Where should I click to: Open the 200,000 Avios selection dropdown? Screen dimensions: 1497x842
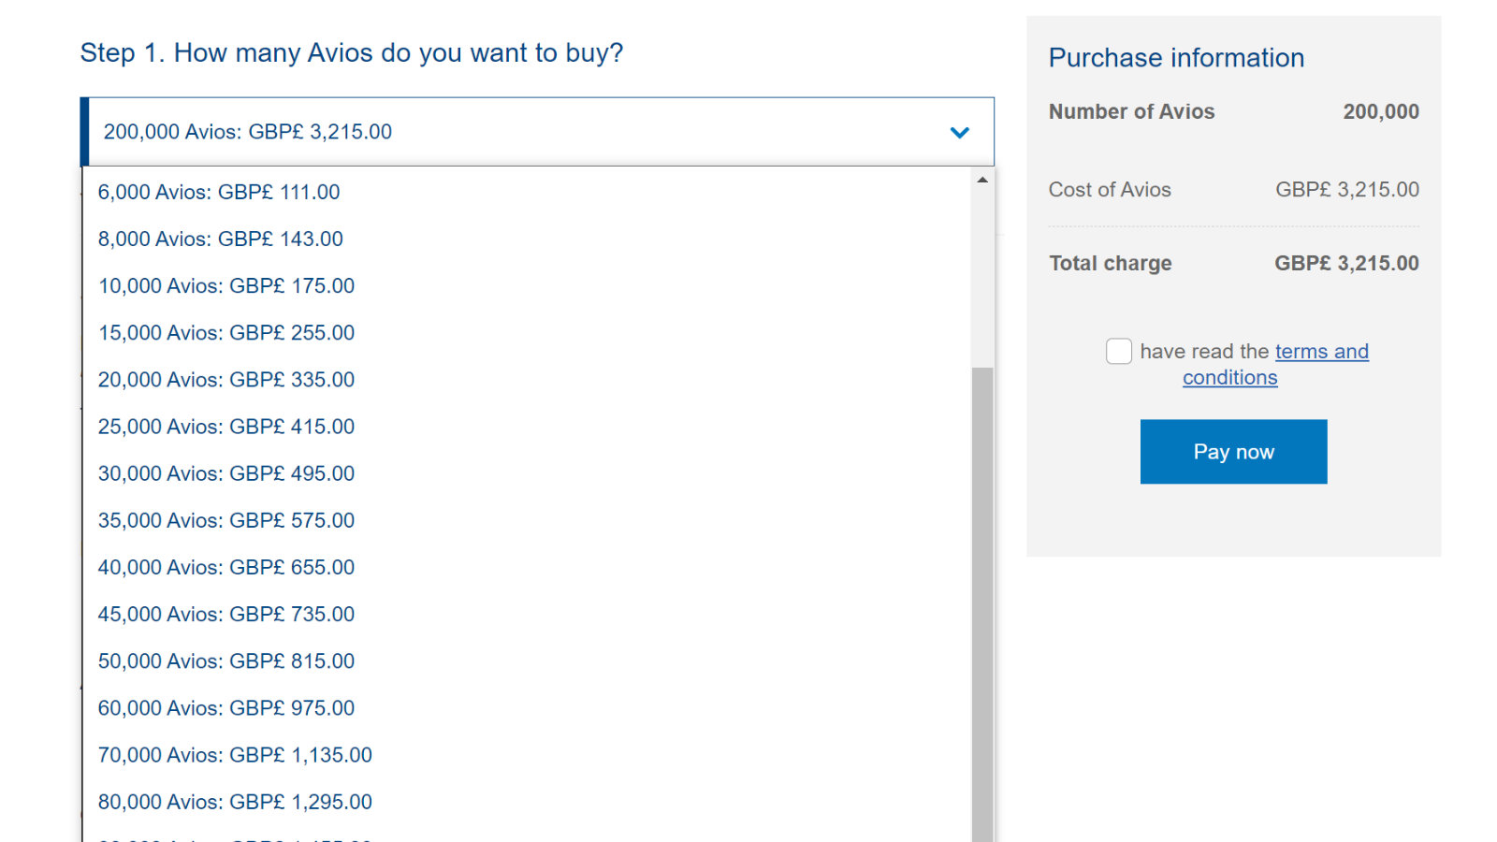point(537,132)
